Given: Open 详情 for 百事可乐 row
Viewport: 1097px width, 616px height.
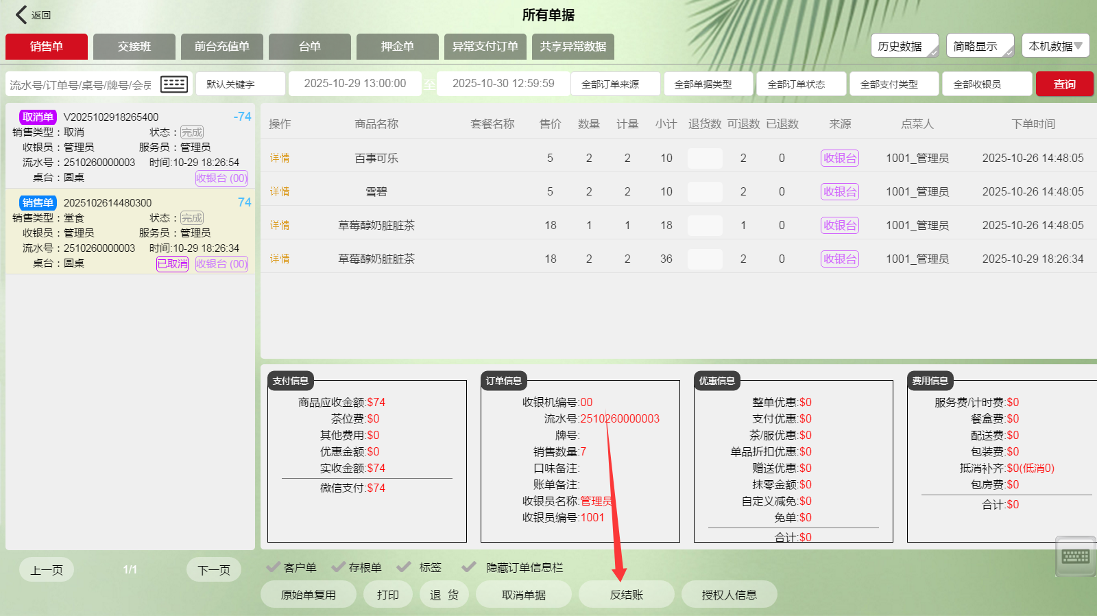Looking at the screenshot, I should click(x=280, y=158).
